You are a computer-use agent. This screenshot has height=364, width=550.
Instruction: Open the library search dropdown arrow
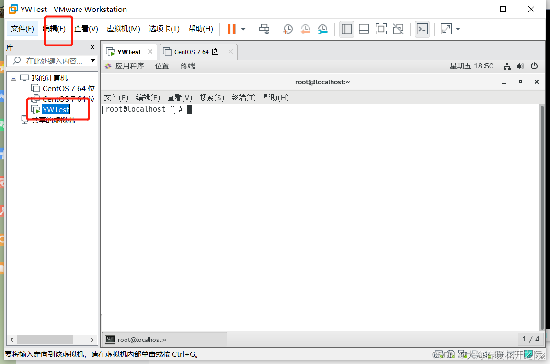pos(92,61)
